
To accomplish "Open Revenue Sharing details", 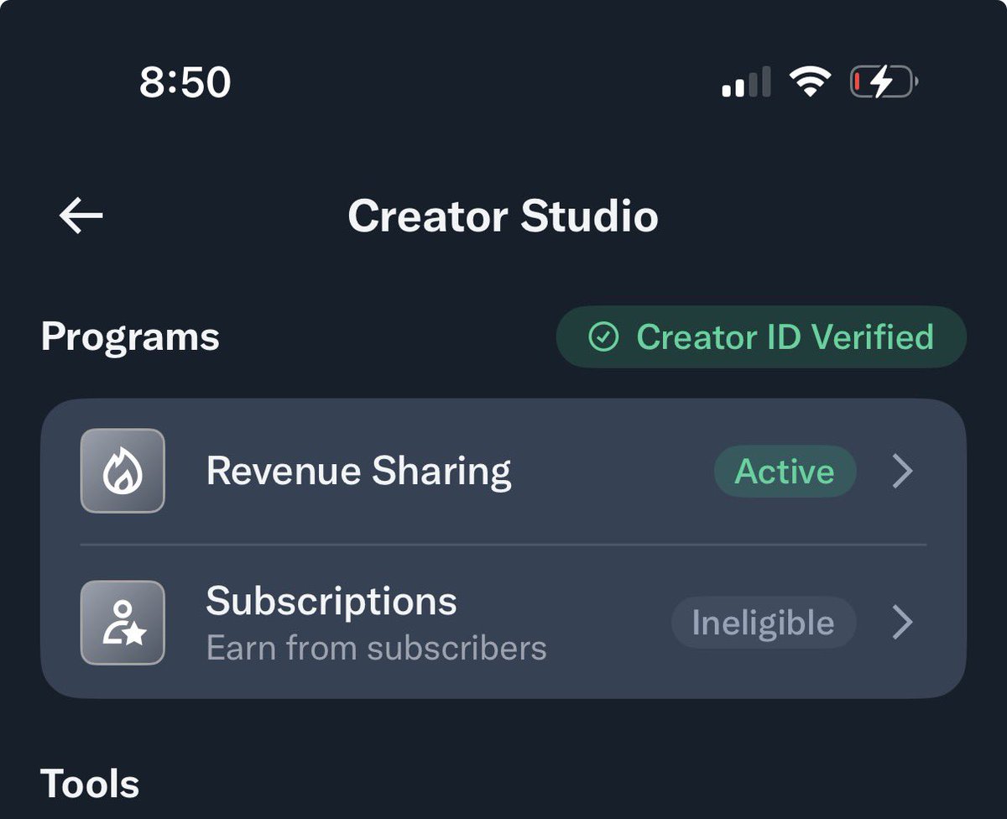I will 359,471.
